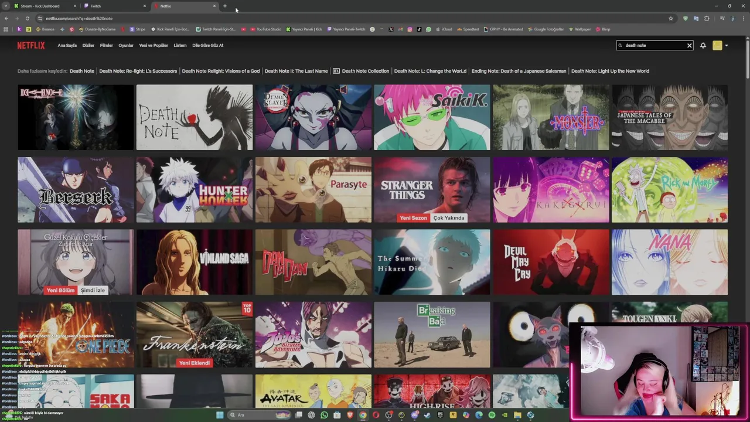This screenshot has height=422, width=750.
Task: Go to Ana Sayfa in Netflix menu
Action: click(x=67, y=45)
